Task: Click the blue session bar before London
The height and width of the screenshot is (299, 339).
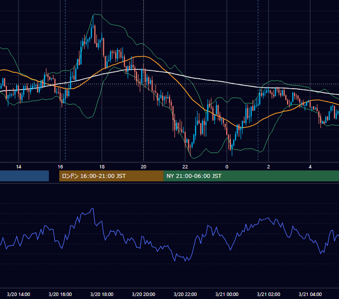Action: click(24, 176)
